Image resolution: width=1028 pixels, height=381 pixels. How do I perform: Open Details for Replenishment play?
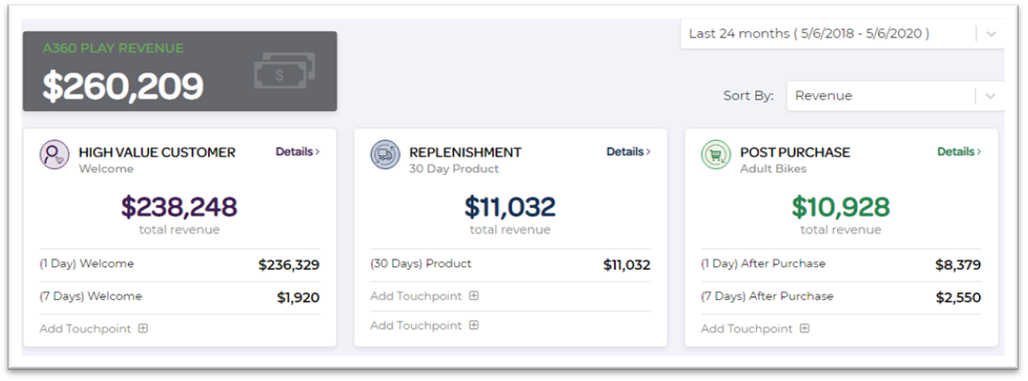pyautogui.click(x=628, y=151)
